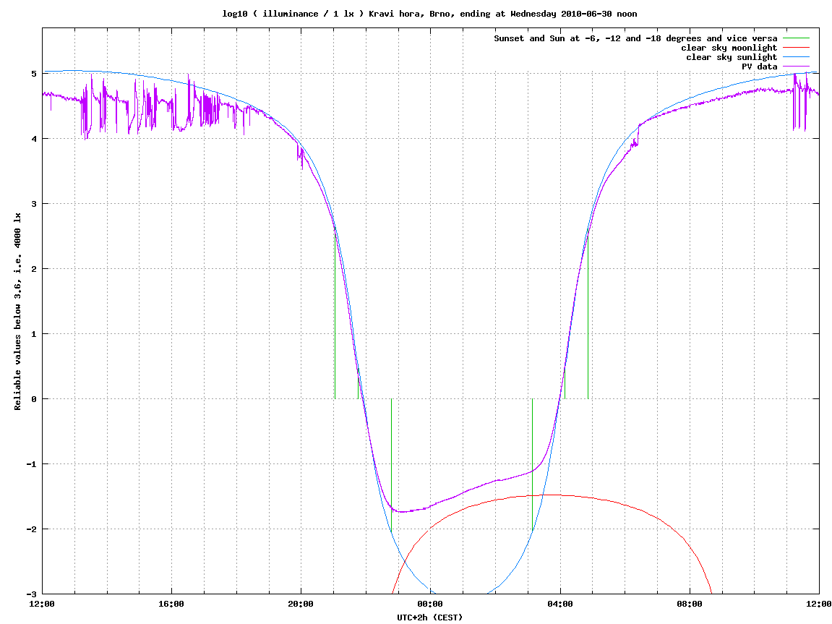Click the purple legend line sample
This screenshot has height=624, width=832.
tap(796, 67)
